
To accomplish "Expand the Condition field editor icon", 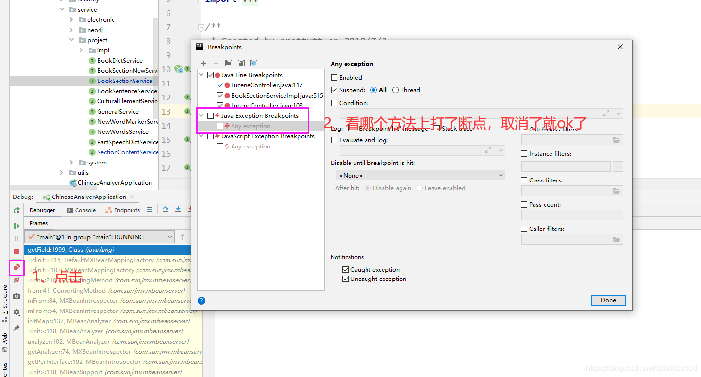I will click(606, 113).
